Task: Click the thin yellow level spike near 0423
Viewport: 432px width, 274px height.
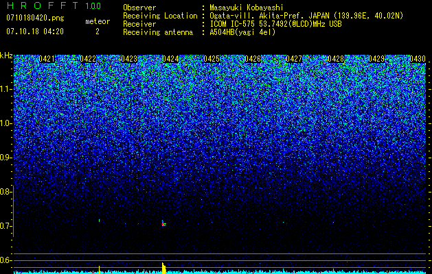Action: (x=99, y=270)
